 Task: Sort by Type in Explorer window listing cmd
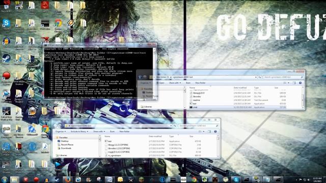tap(256, 88)
